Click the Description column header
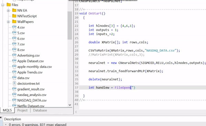206x126 pixels. (x=12, y=119)
